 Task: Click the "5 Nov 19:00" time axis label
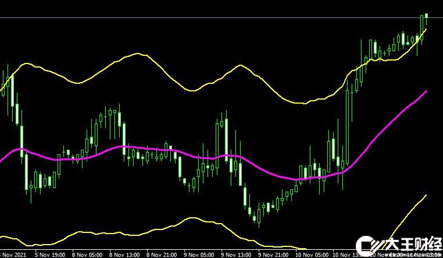click(50, 255)
